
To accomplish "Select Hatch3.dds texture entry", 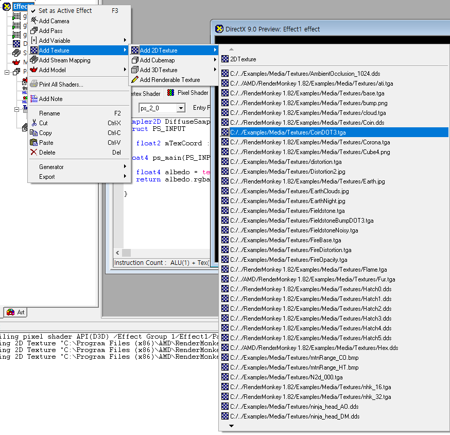I will [335, 319].
